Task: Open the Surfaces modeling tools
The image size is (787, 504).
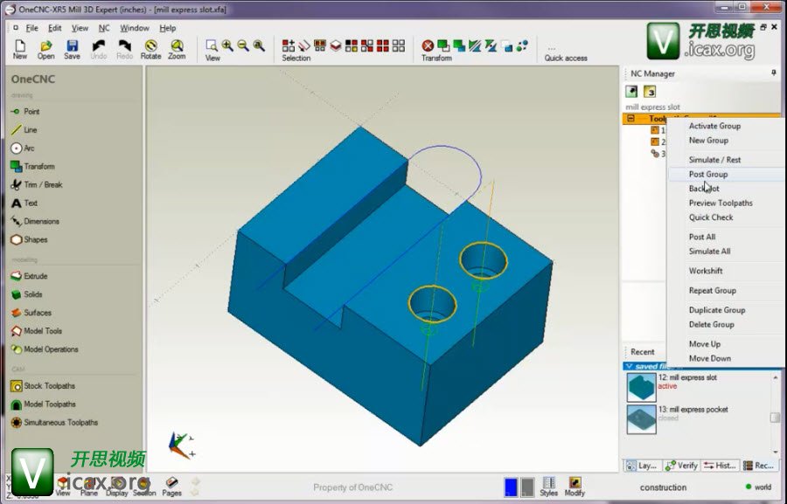Action: (31, 313)
